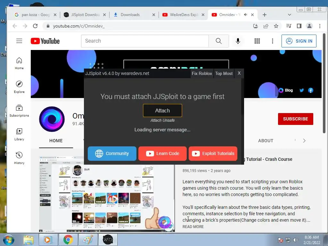Image resolution: width=328 pixels, height=246 pixels.
Task: Open Paint from taskbar
Action: 88,240
